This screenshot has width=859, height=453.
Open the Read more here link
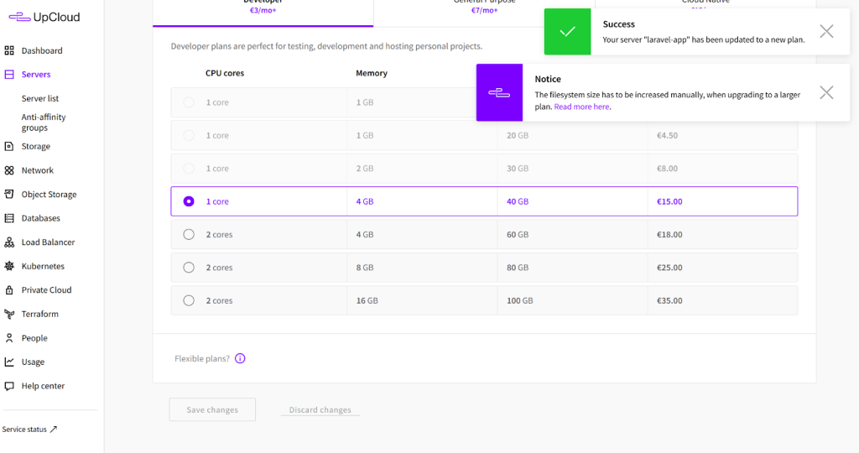point(581,107)
